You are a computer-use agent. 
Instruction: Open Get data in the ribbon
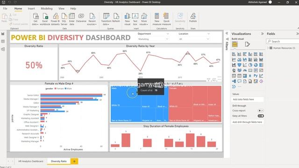pos(36,19)
